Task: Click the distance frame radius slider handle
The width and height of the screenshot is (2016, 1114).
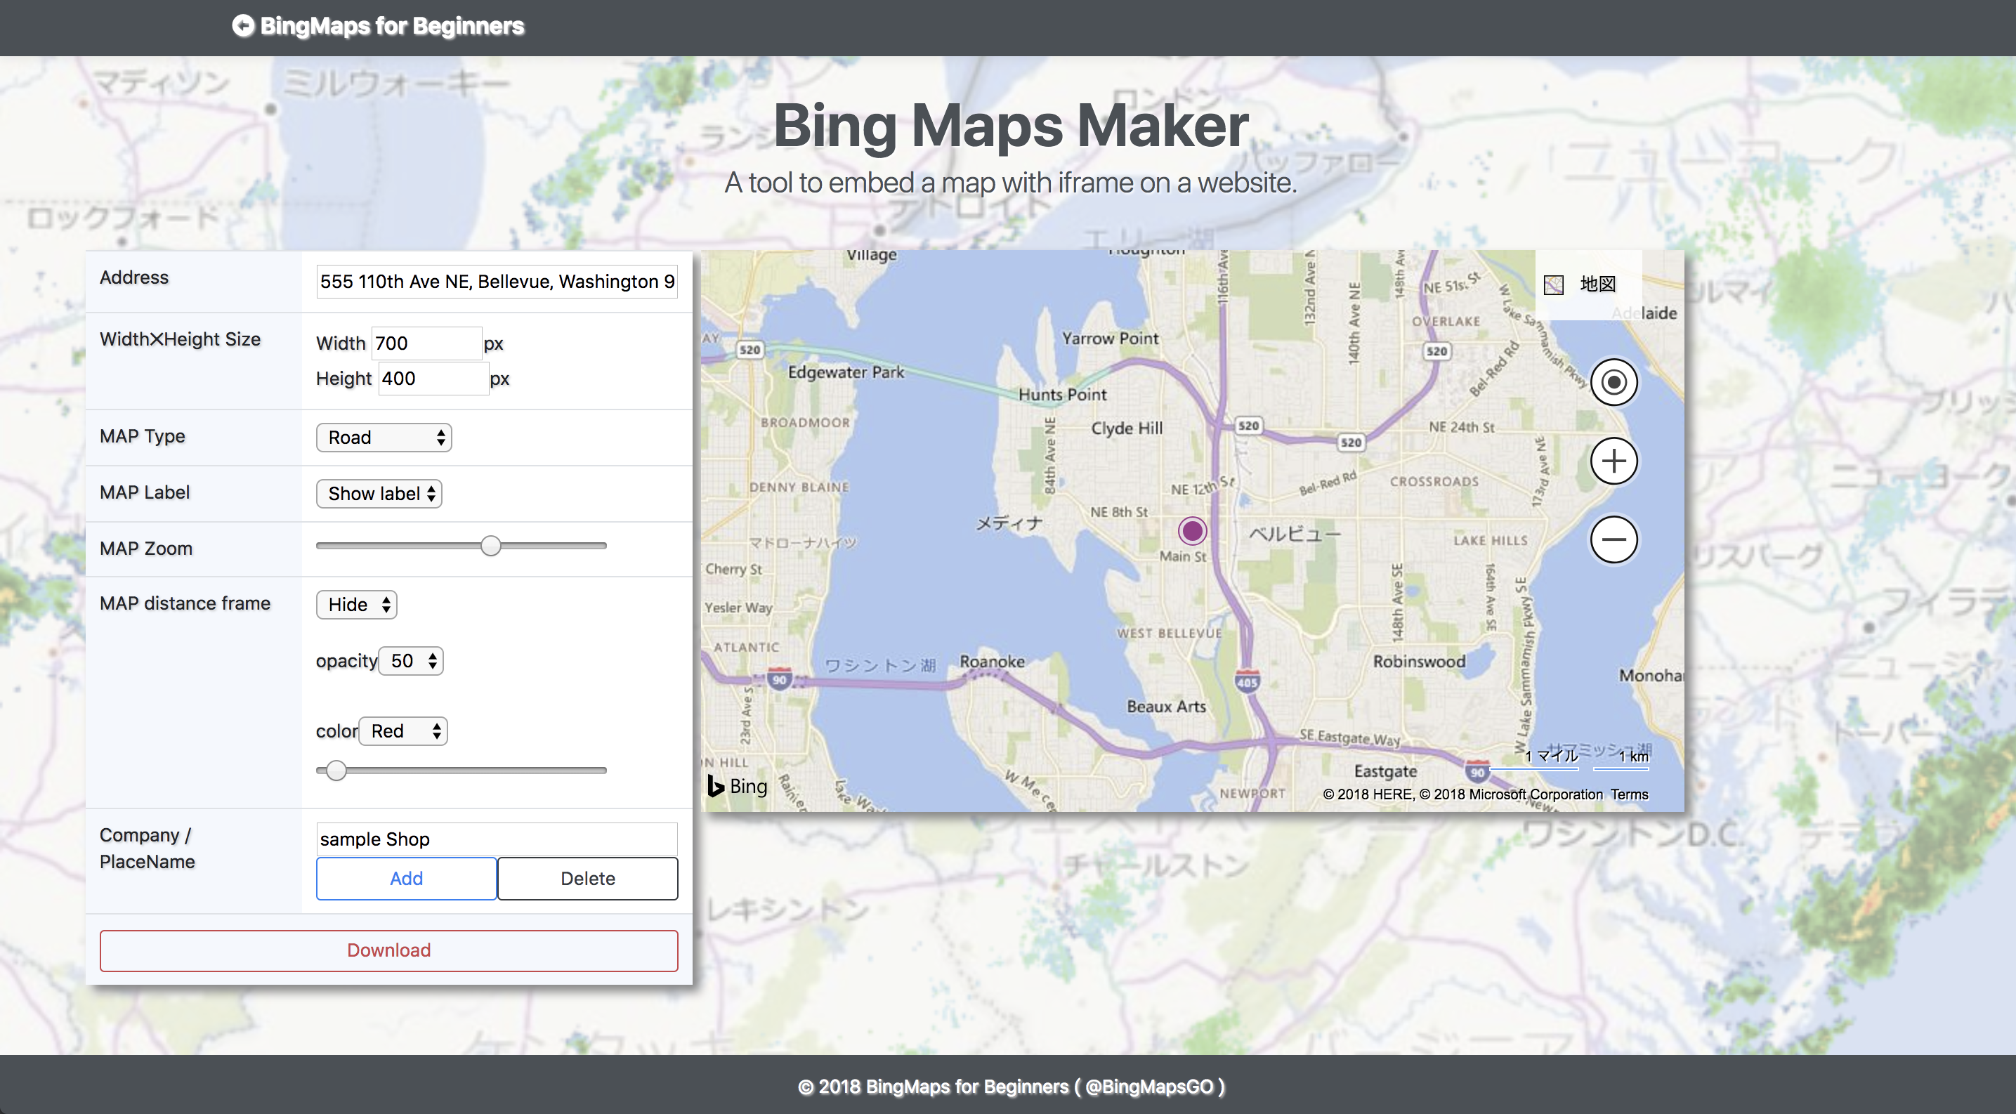Action: [x=336, y=771]
